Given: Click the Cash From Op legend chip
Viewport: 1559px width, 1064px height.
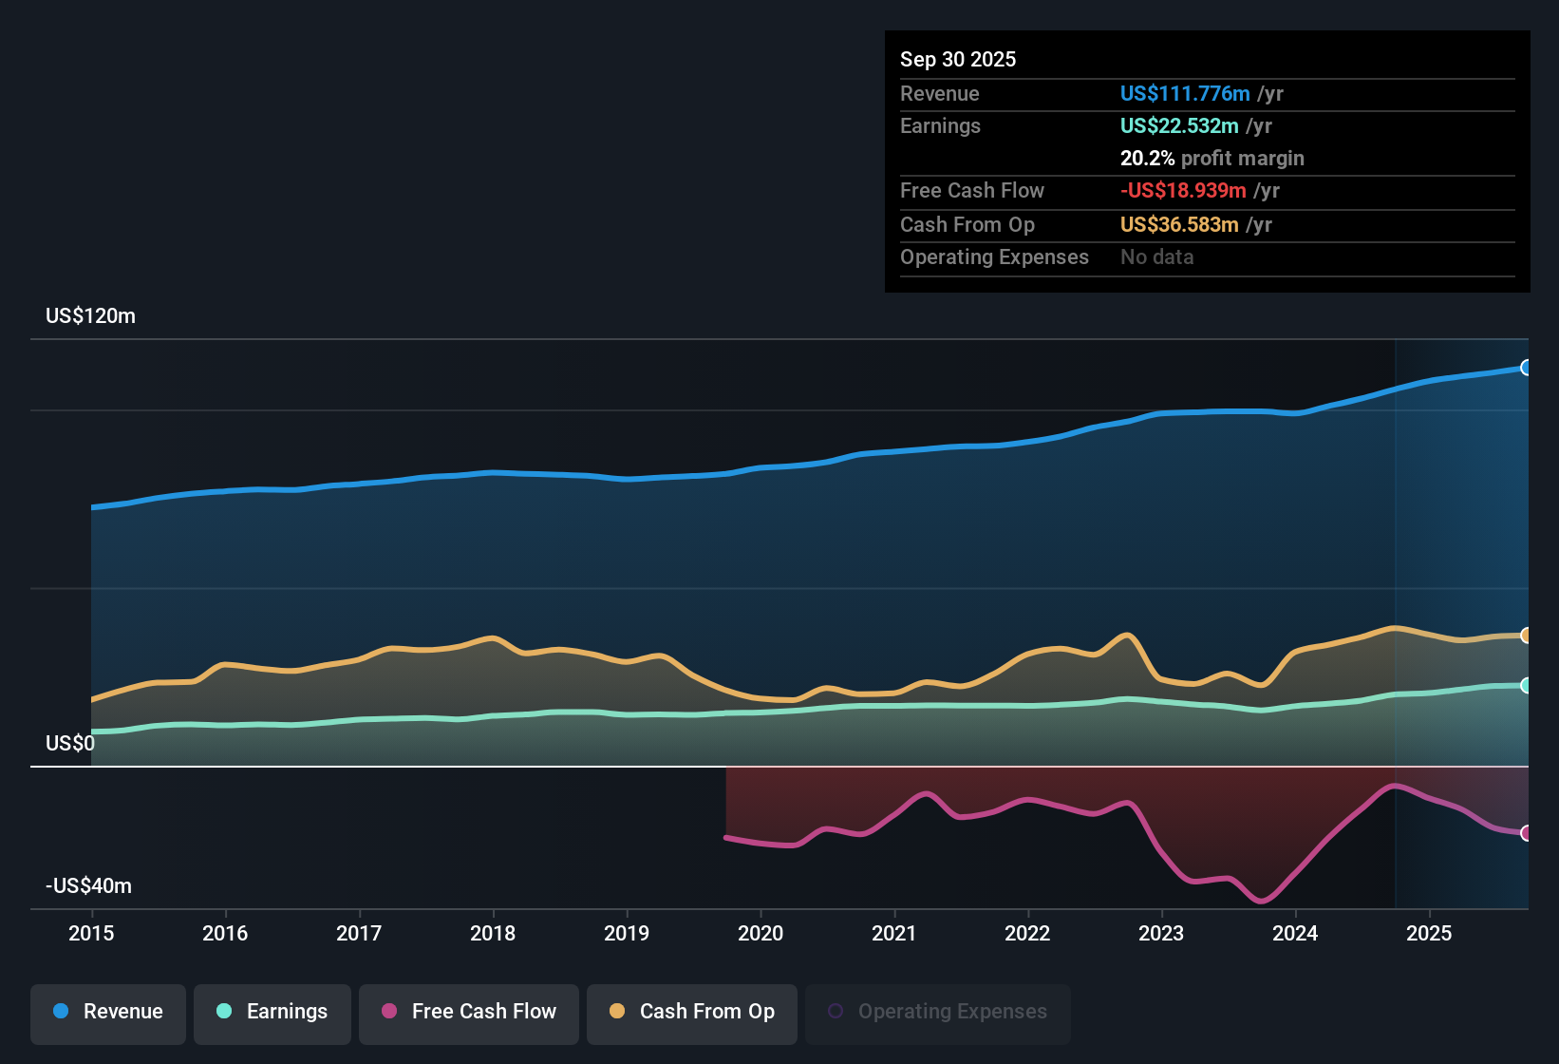Looking at the screenshot, I should click(x=691, y=1012).
